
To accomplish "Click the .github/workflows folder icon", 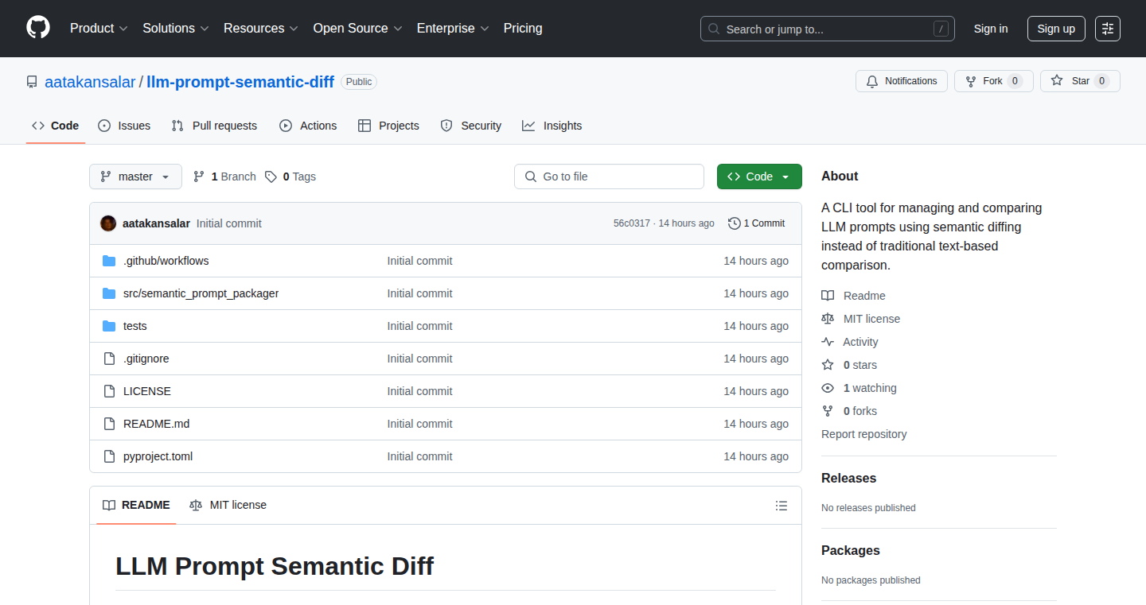I will [109, 261].
